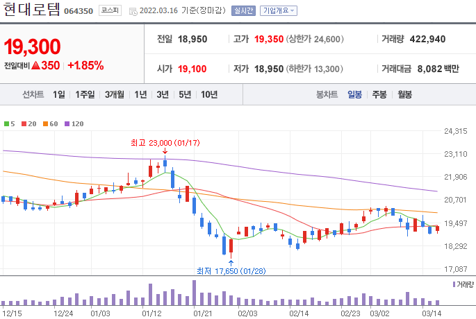Click the 01/12 date axis label

(x=151, y=313)
